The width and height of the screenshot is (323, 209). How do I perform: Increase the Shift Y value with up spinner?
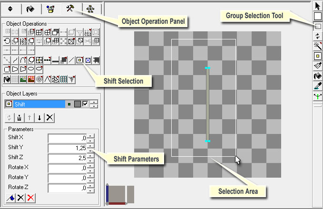(91, 146)
